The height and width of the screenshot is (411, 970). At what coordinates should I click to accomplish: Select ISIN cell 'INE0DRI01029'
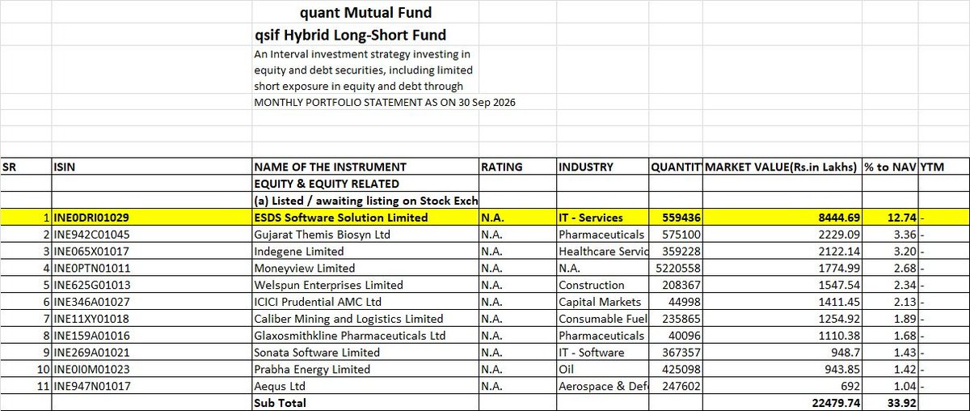click(152, 217)
